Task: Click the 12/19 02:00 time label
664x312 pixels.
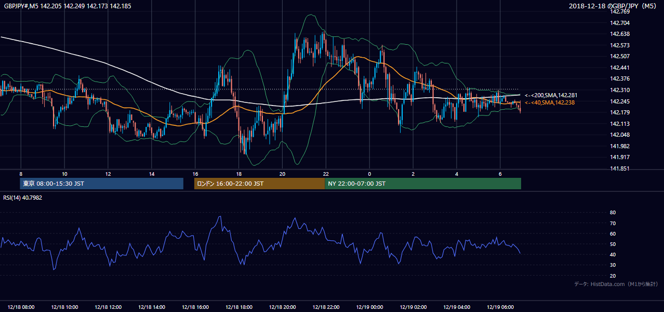Action: click(x=413, y=307)
